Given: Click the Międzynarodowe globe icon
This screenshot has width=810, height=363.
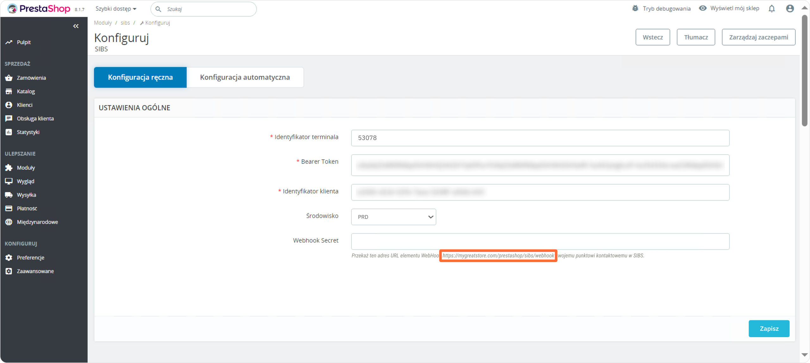Looking at the screenshot, I should click(9, 222).
